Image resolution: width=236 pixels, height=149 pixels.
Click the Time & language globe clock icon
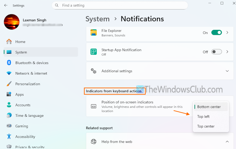tap(9, 115)
